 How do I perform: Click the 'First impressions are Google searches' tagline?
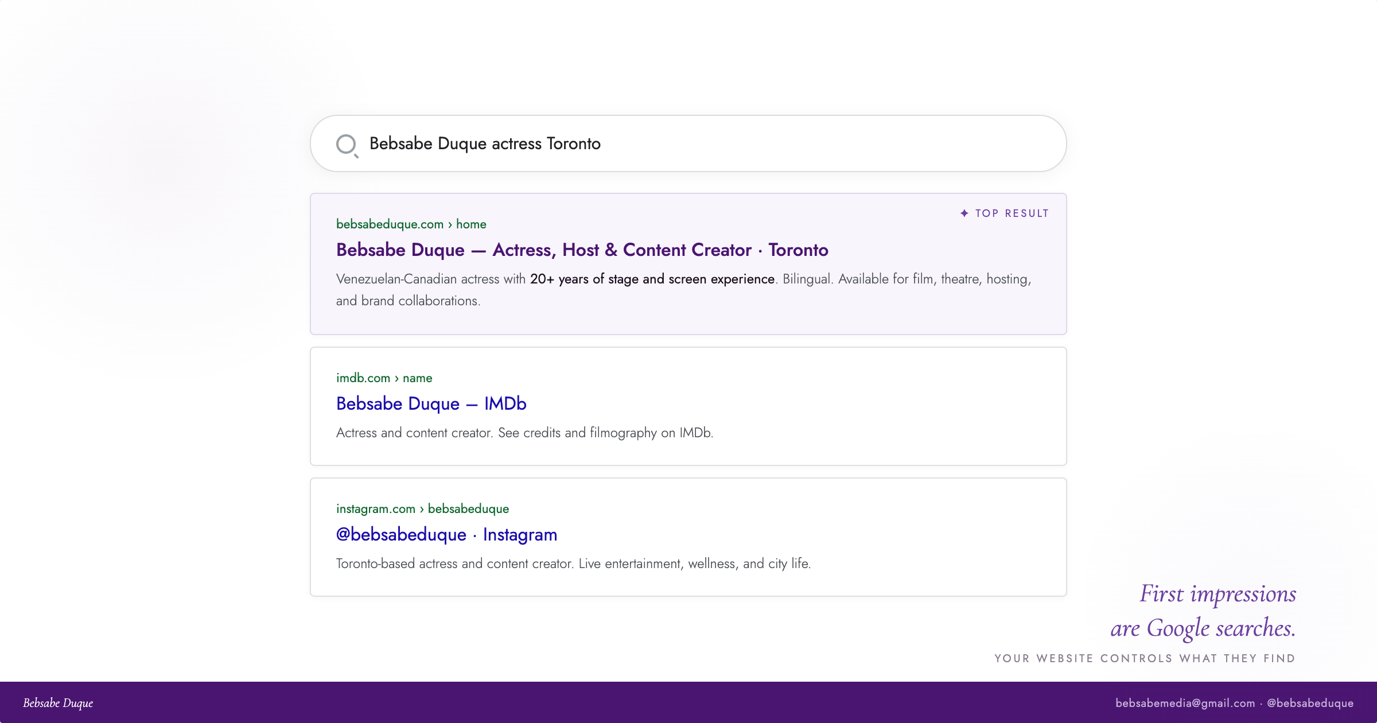pos(1205,610)
